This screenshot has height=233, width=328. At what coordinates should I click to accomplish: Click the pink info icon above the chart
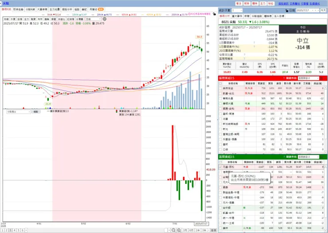click(189, 14)
